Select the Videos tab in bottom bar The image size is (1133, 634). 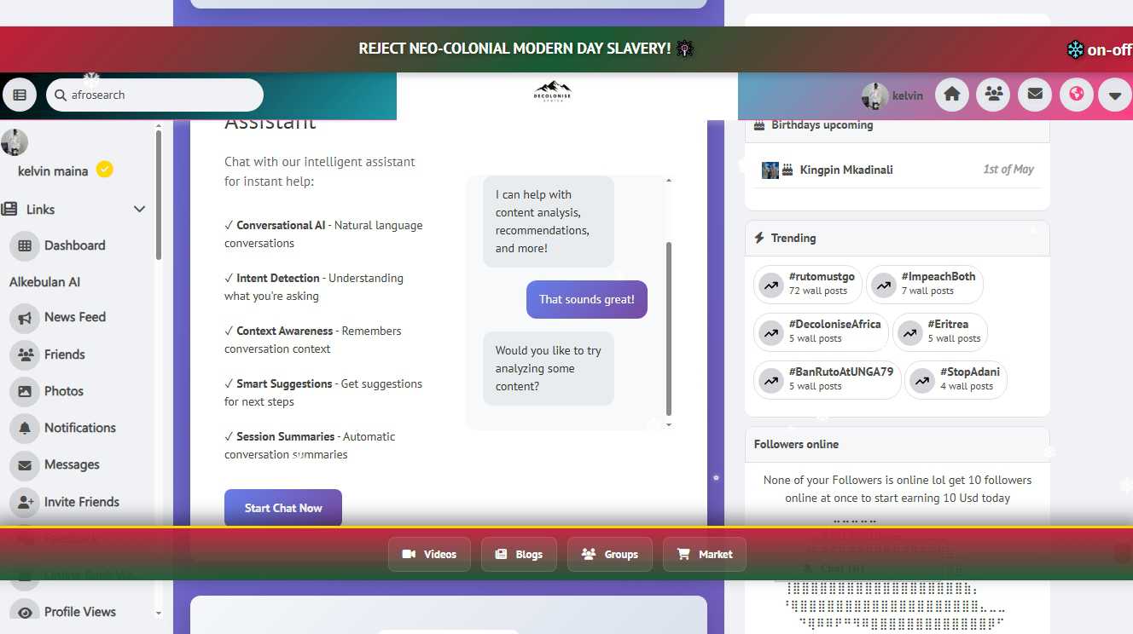429,554
